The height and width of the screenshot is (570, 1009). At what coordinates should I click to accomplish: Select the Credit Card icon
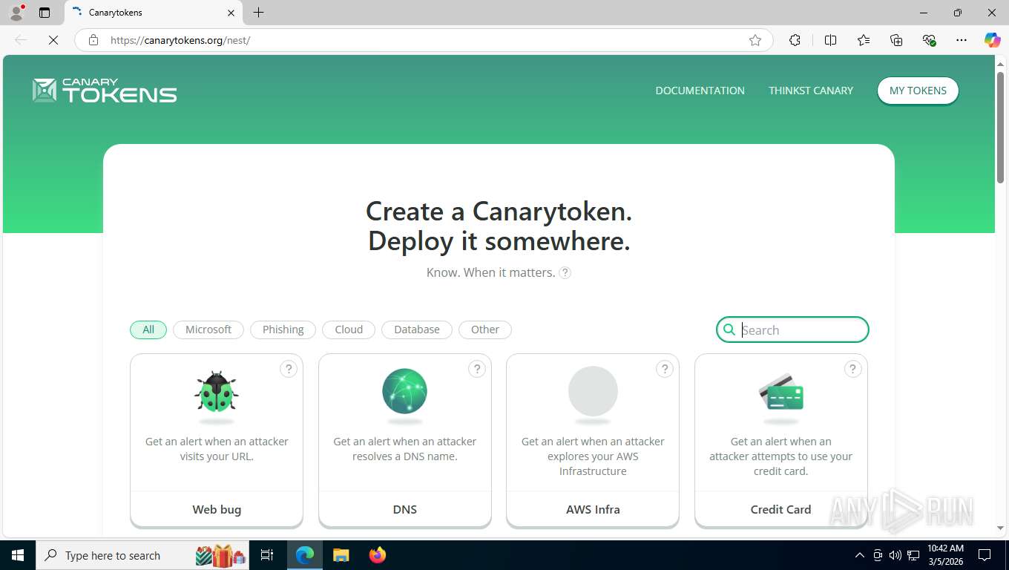(780, 392)
